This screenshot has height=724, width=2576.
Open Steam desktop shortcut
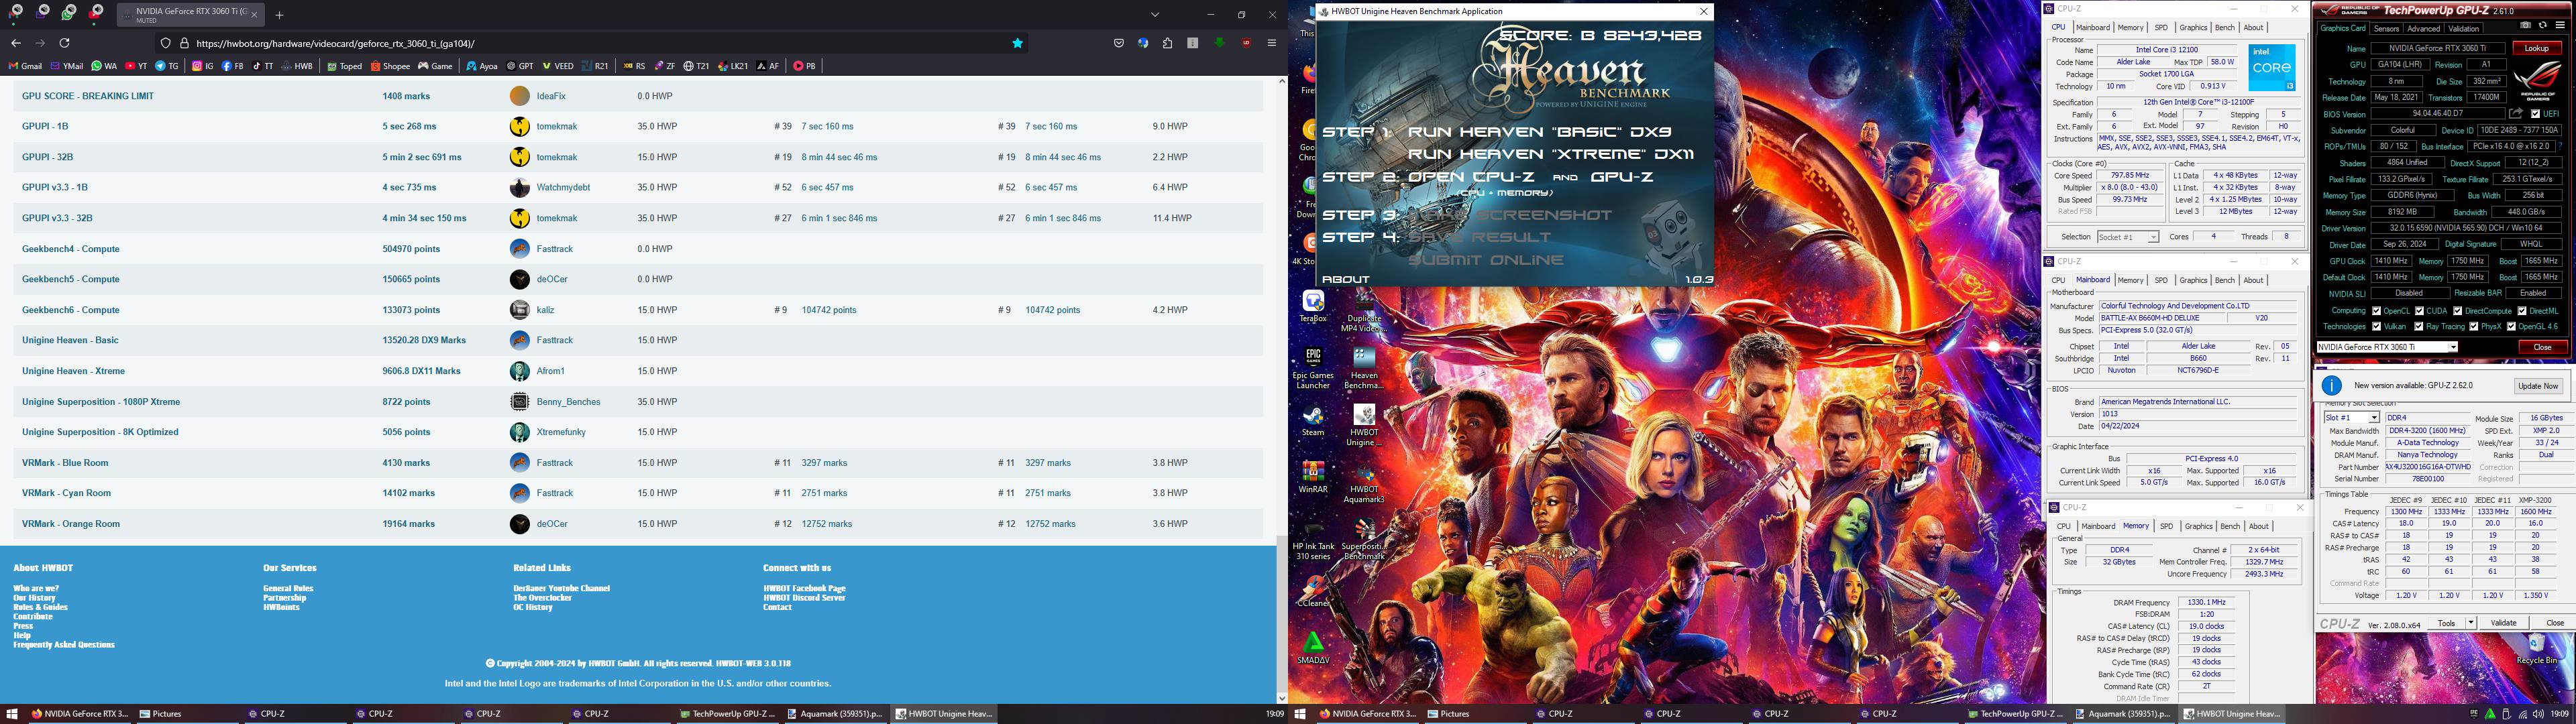(1313, 420)
